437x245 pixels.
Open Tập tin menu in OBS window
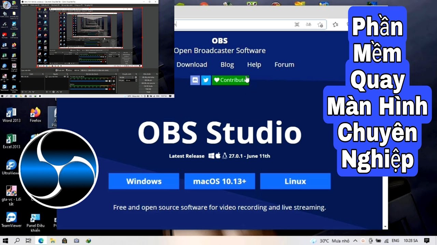pos(25,5)
